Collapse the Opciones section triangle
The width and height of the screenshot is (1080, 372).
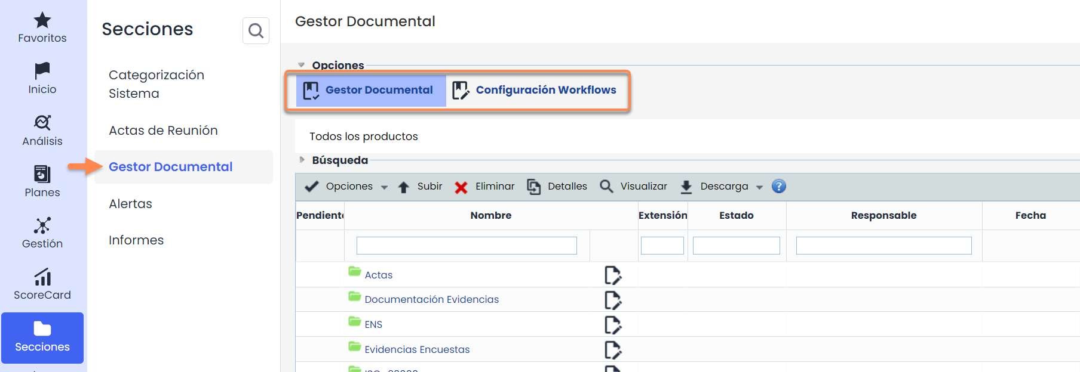(302, 65)
